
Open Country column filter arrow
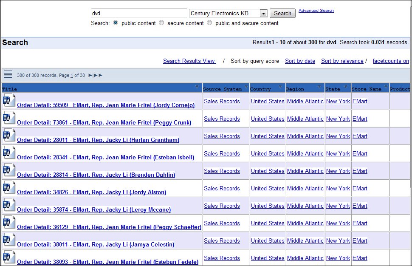coord(280,87)
